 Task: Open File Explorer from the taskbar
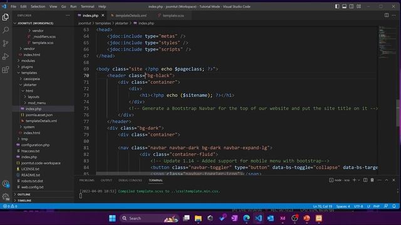pos(198,218)
